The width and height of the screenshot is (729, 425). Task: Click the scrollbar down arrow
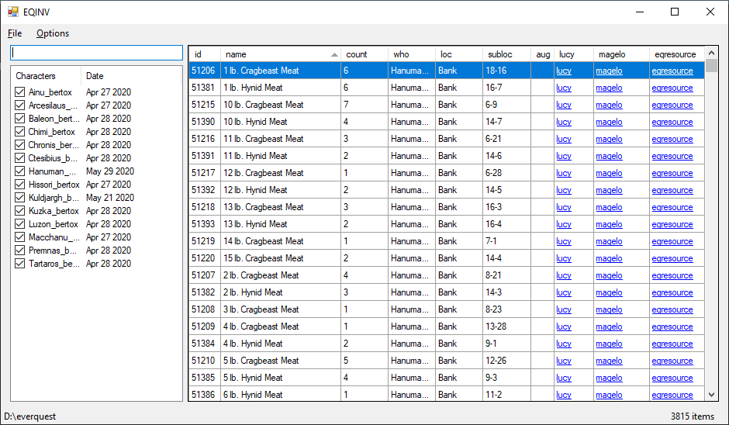point(711,395)
